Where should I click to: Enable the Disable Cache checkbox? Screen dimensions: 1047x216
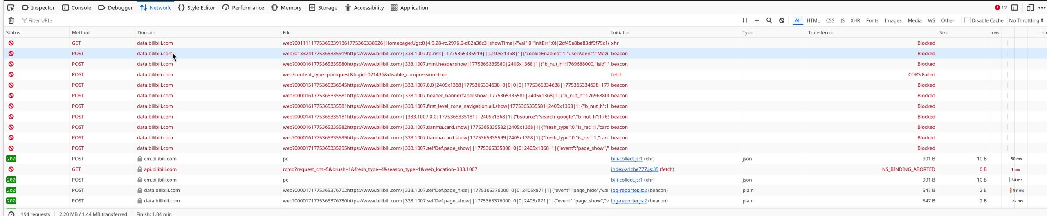[967, 20]
